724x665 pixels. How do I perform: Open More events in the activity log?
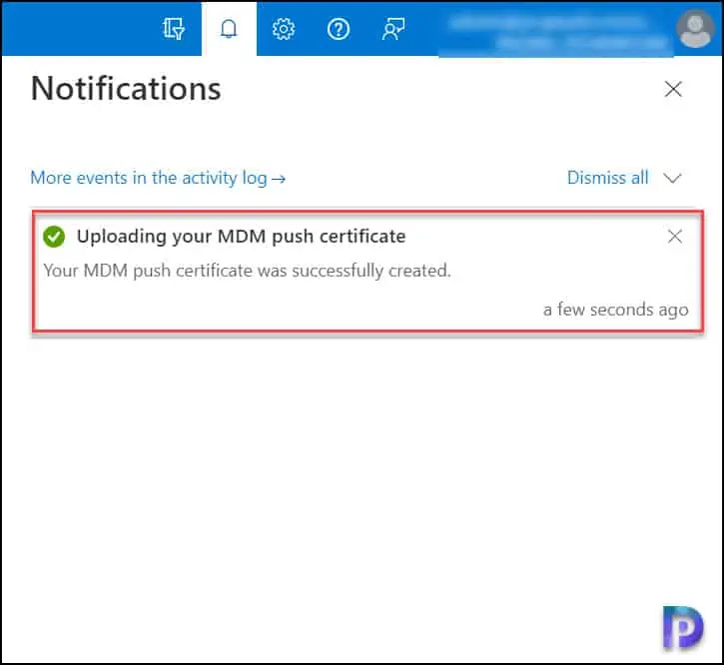158,178
